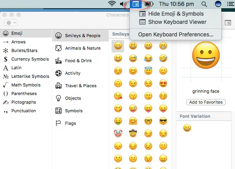Pick the smiling face with halo emoji
The height and width of the screenshot is (169, 235).
click(x=148, y=71)
